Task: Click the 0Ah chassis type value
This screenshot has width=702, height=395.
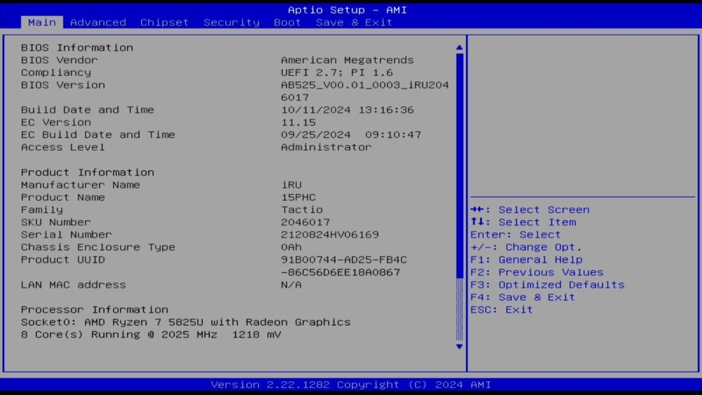Action: 292,247
